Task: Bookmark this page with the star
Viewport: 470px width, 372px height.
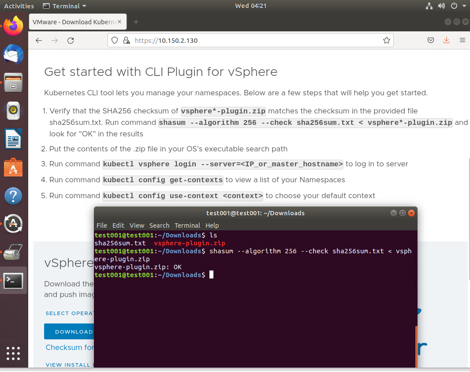Action: click(387, 41)
